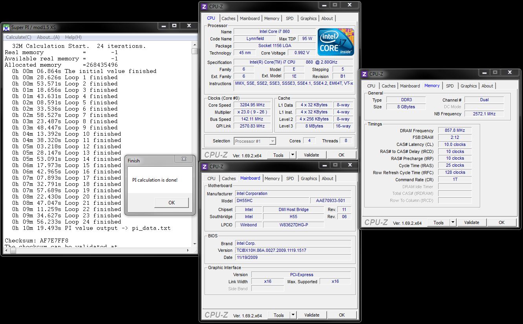This screenshot has width=523, height=324.
Task: Click Validate in the Memory window
Action: tap(472, 222)
